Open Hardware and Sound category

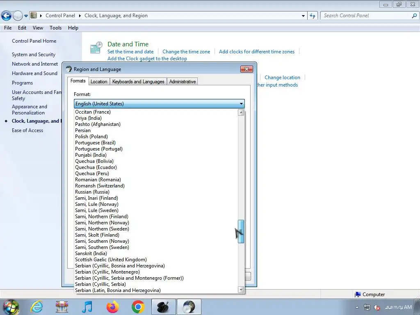click(34, 73)
